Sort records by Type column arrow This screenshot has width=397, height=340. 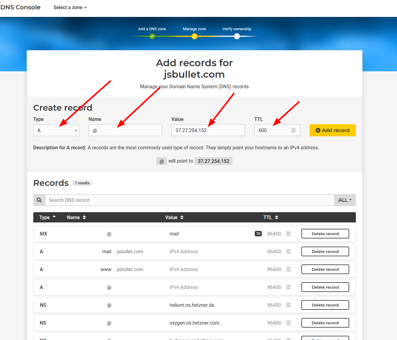pos(54,217)
